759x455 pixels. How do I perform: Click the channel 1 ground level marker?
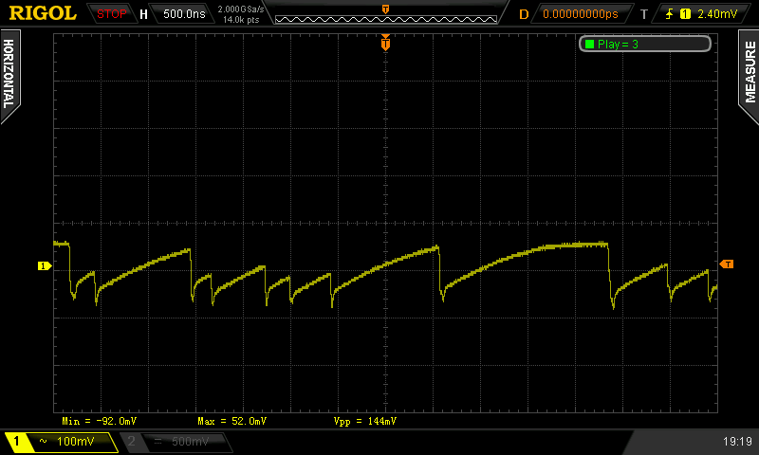coord(44,266)
